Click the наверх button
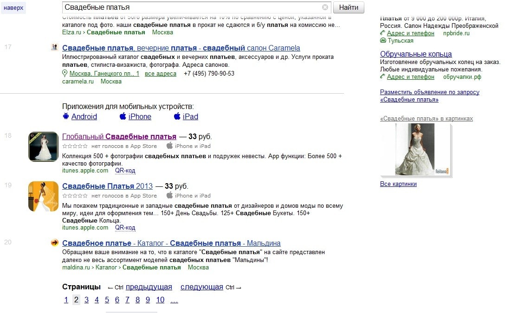511x313 pixels. click(x=13, y=7)
